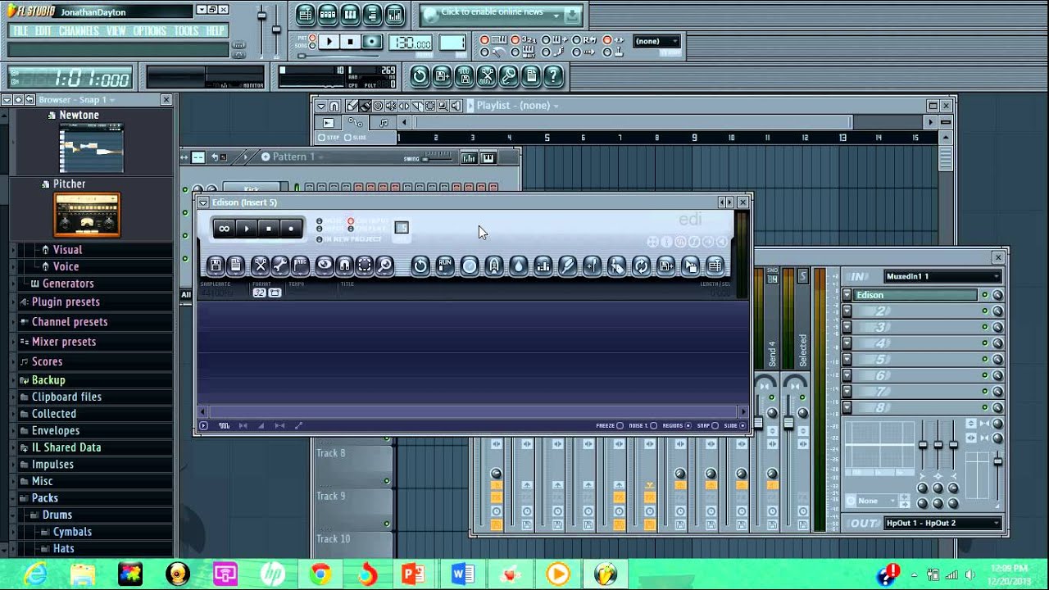Open Browser Snap 1 dropdown
The image size is (1049, 590).
click(x=112, y=100)
